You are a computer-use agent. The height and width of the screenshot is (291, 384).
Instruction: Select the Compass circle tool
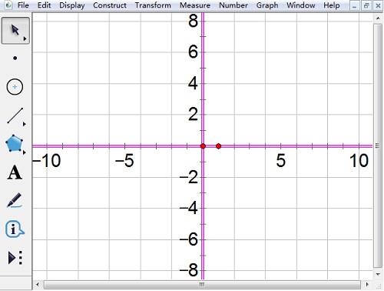[15, 87]
